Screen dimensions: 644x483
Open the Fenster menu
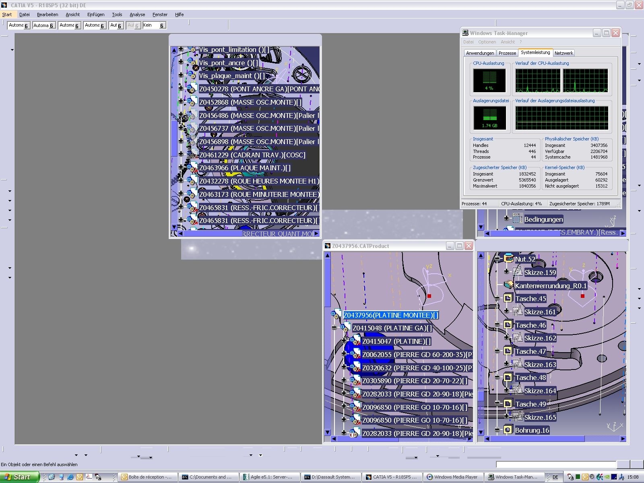pyautogui.click(x=160, y=14)
